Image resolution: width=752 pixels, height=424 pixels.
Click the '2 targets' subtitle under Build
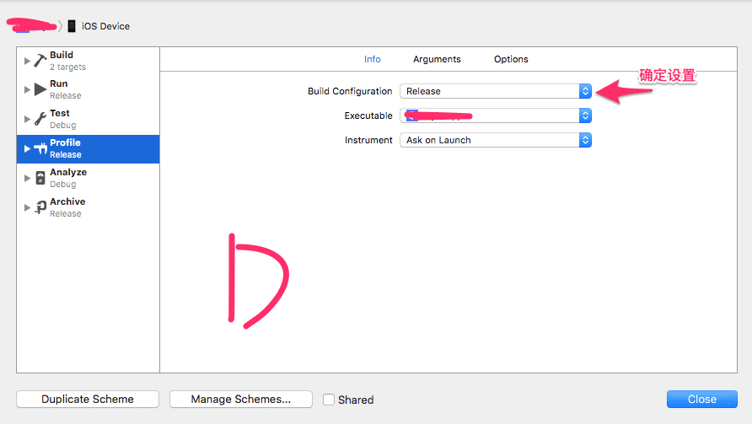(x=67, y=67)
